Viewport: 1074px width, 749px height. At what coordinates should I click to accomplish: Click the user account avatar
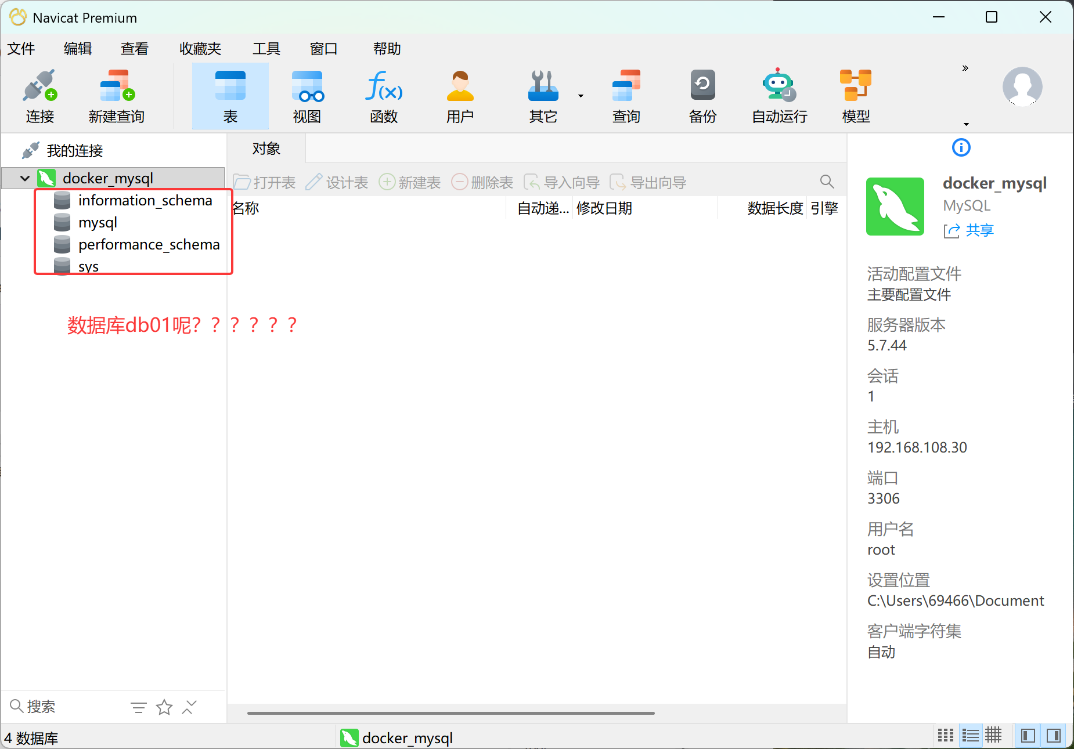[1022, 86]
